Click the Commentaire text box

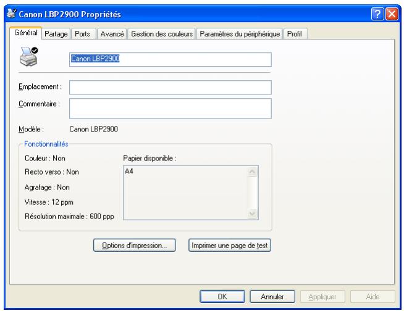[x=170, y=109]
